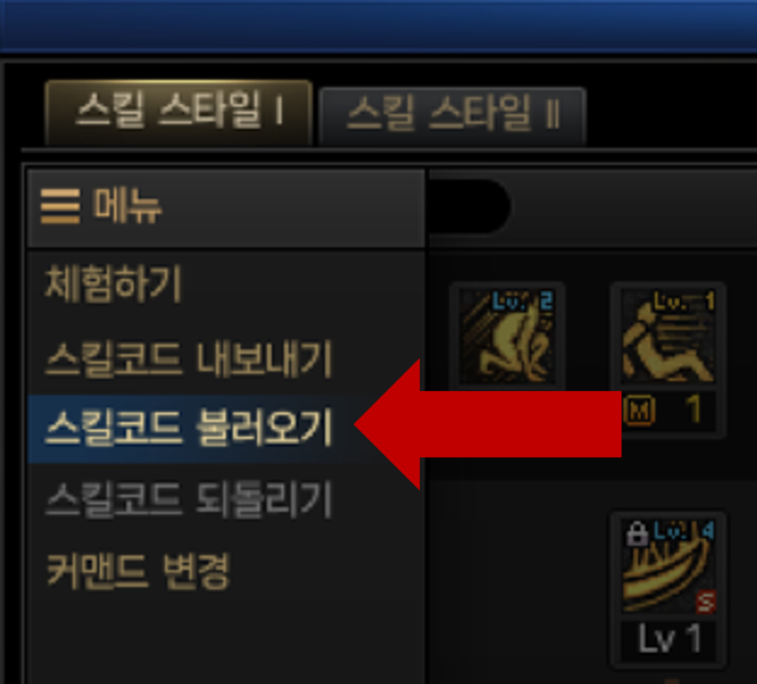Viewport: 757px width, 684px height.
Task: Click the black rounded field beside 메뉴
Action: [x=470, y=206]
